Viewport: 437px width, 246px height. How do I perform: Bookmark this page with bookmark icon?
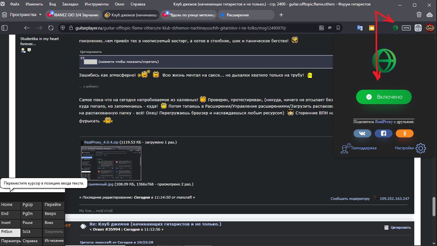coord(338,28)
